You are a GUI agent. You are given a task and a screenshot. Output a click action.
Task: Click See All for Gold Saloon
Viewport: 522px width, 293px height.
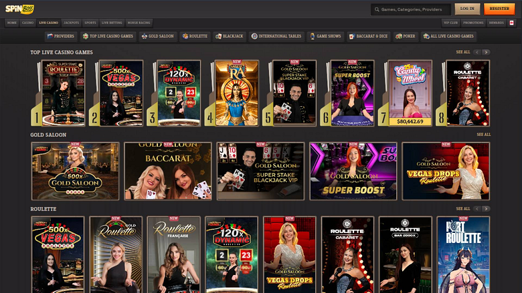483,134
